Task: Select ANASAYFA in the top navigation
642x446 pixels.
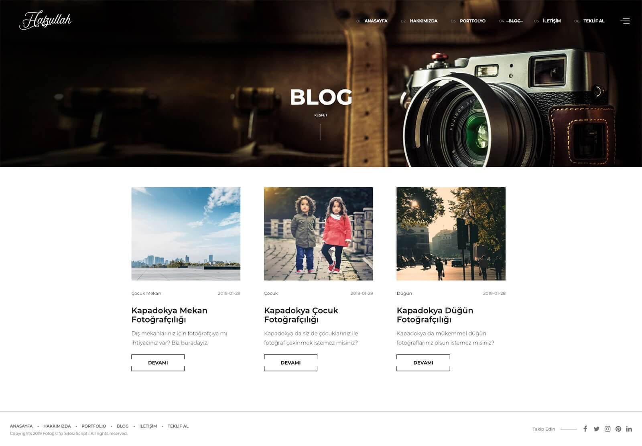Action: coord(376,21)
